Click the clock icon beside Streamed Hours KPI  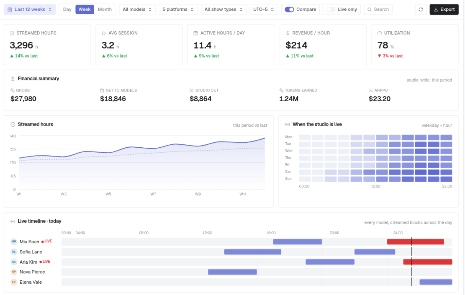12,33
